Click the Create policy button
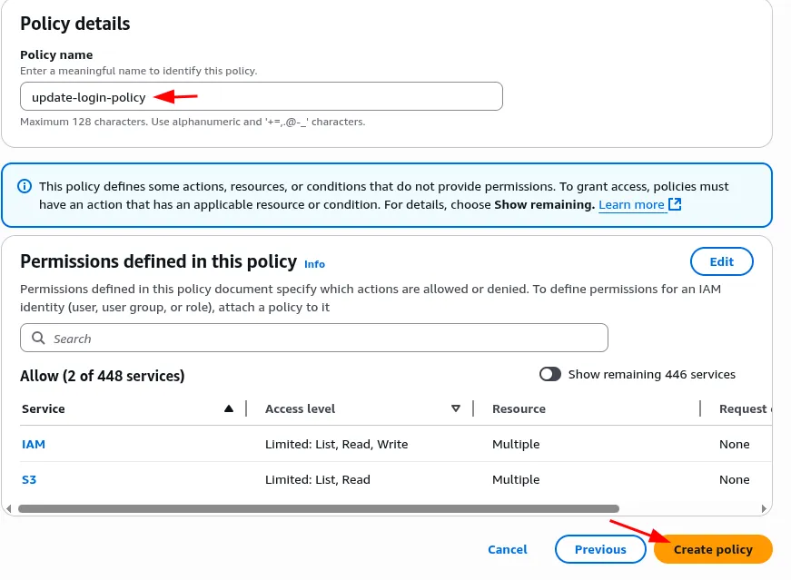Viewport: 791px width, 580px height. pos(713,549)
